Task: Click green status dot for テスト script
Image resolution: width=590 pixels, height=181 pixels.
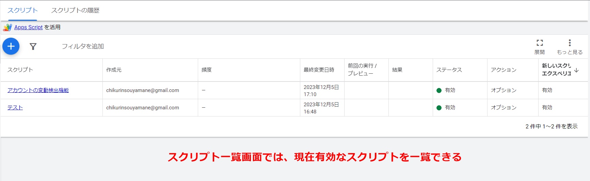Action: point(439,108)
